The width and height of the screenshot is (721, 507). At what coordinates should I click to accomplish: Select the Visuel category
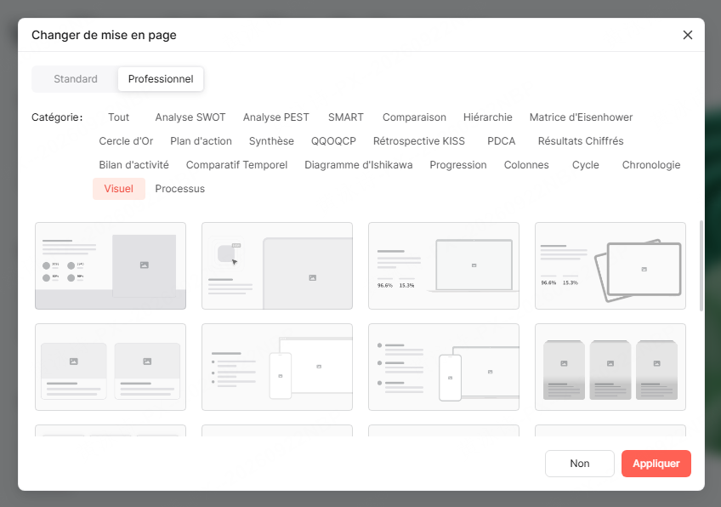click(x=119, y=189)
